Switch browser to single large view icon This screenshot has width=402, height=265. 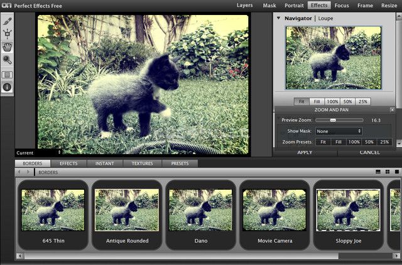pyautogui.click(x=397, y=172)
